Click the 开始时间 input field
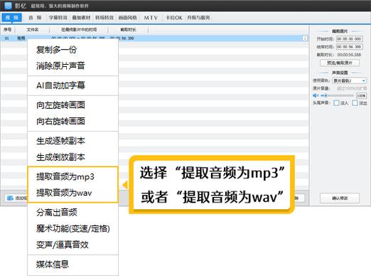Viewport: 371px width, 276px height. (x=349, y=39)
